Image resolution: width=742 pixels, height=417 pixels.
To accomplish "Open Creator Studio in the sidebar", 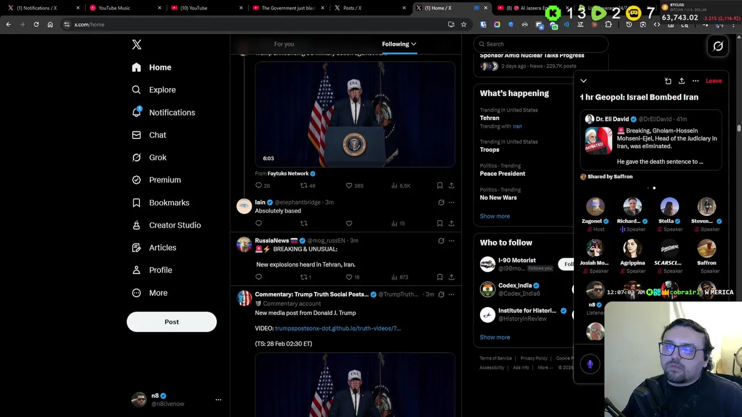I will [166, 225].
